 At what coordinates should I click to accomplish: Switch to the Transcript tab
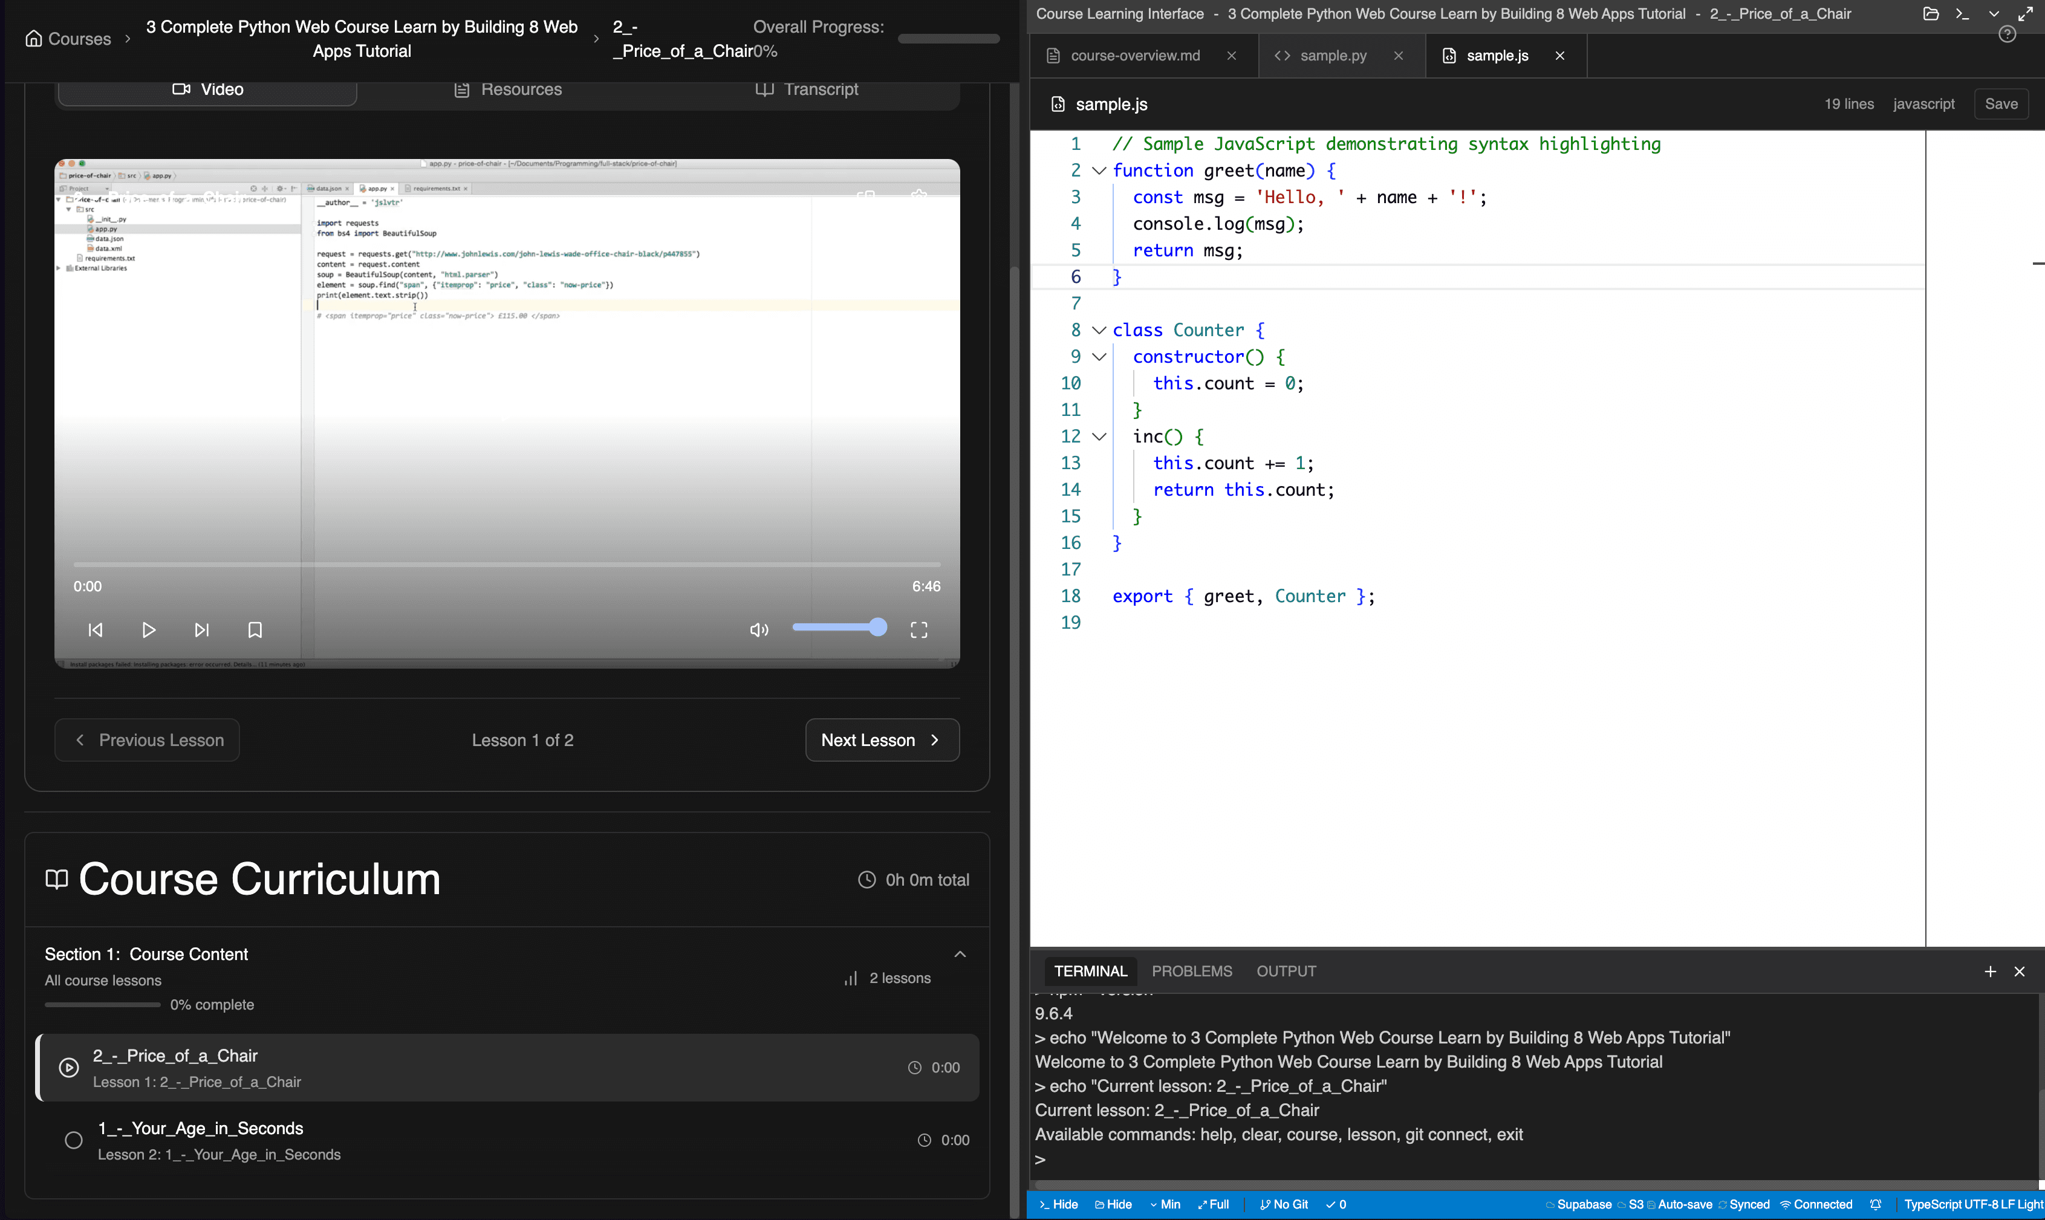[807, 89]
